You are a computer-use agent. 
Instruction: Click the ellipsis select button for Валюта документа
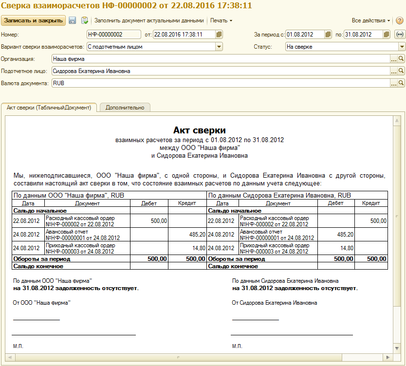(393, 83)
